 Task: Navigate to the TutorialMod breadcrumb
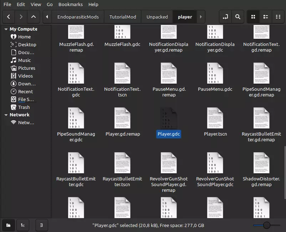click(x=122, y=17)
